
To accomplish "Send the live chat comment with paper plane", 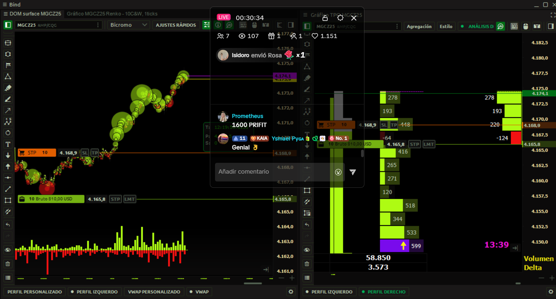I will (353, 172).
